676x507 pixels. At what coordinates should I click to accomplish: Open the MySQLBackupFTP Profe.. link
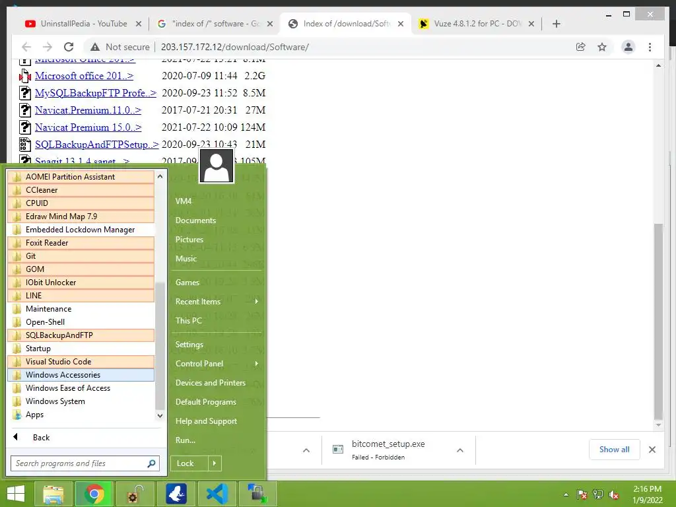(96, 92)
